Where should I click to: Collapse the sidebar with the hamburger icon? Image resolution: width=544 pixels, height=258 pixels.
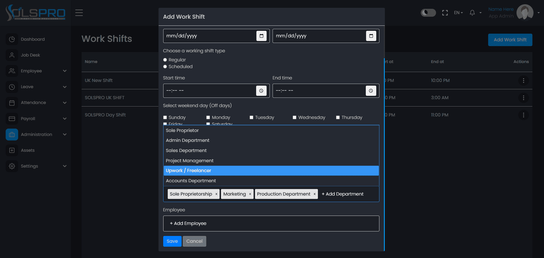point(79,13)
